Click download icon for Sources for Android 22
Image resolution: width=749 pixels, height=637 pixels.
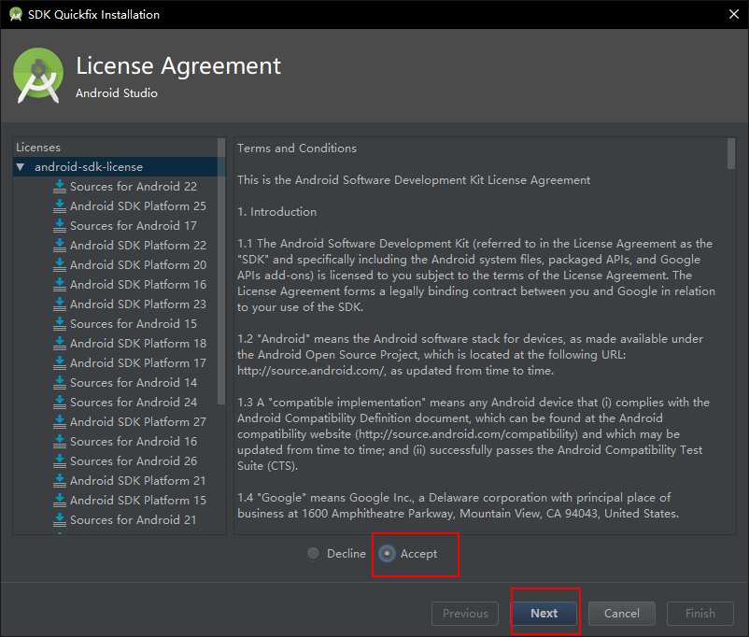click(x=60, y=187)
